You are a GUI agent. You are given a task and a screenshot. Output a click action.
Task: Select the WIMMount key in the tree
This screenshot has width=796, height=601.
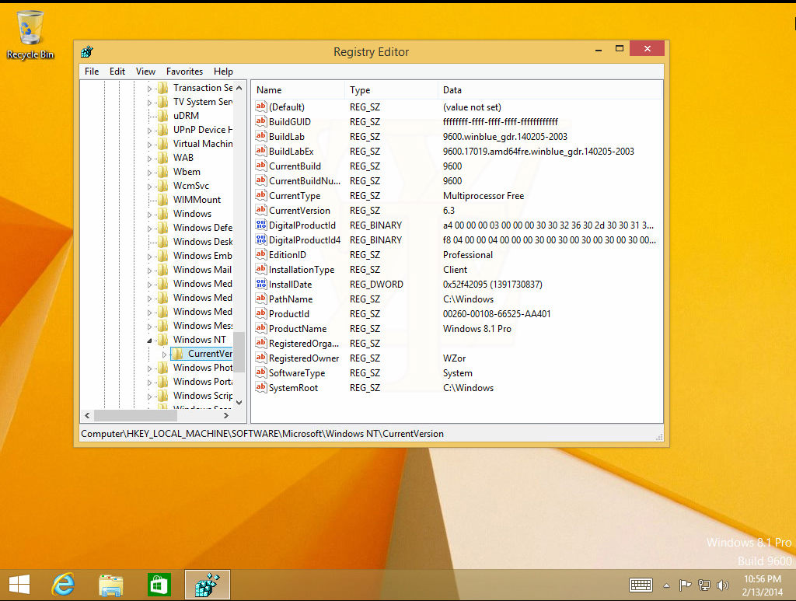197,200
